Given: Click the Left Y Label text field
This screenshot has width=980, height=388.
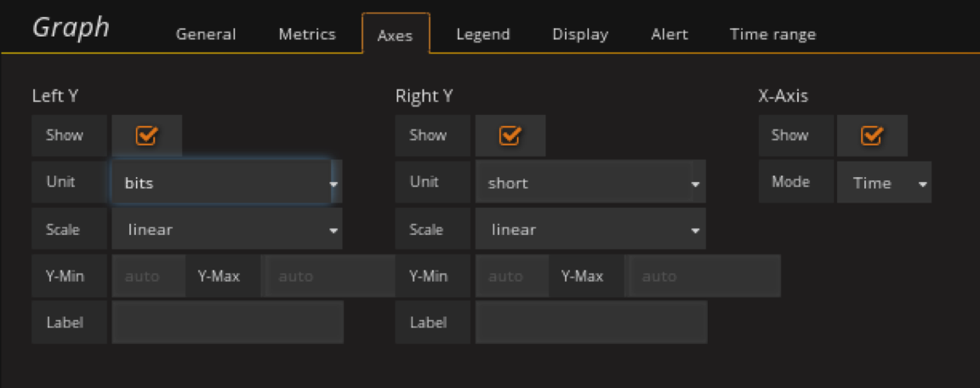Looking at the screenshot, I should pos(227,322).
